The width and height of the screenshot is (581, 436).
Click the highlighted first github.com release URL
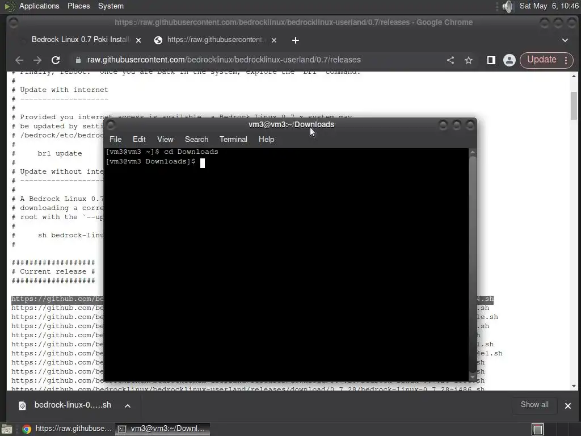tap(57, 299)
